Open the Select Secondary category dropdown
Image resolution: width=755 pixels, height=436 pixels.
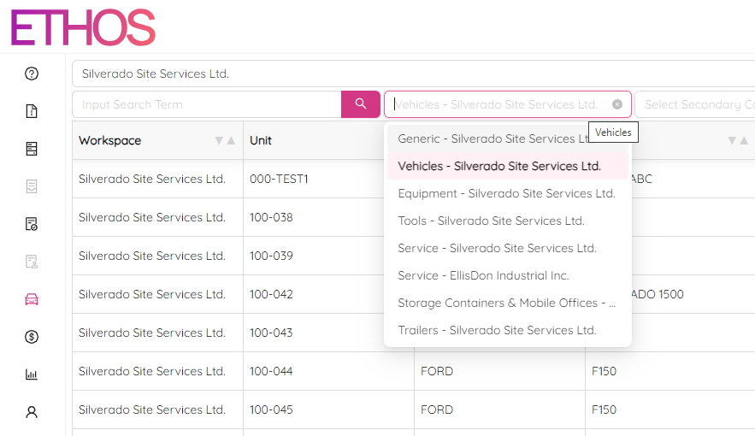(694, 104)
